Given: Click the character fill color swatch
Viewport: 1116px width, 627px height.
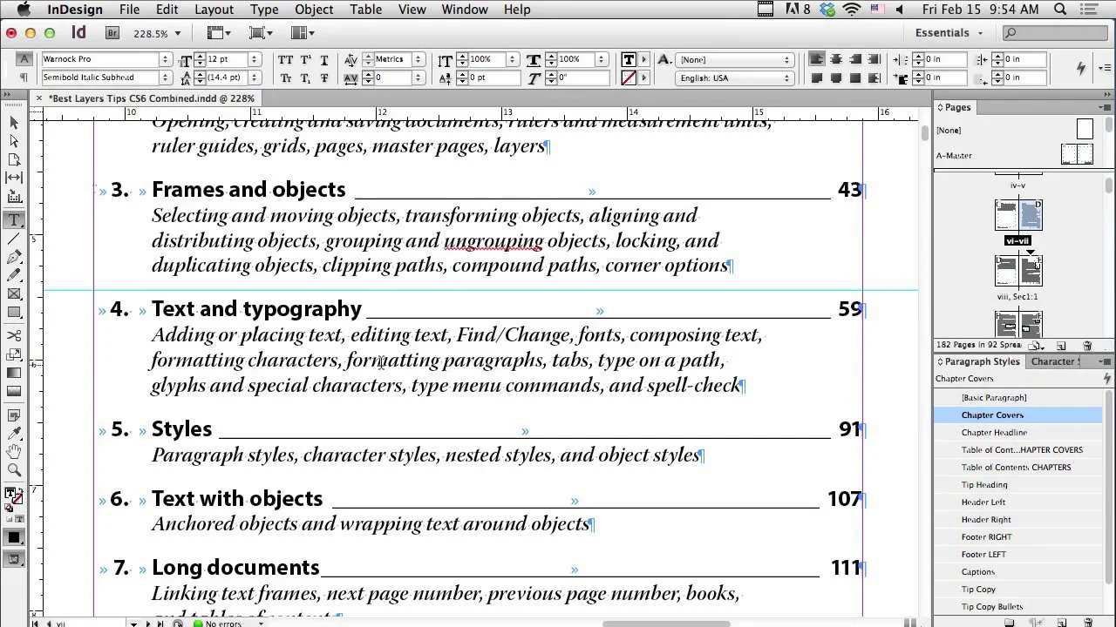Looking at the screenshot, I should (628, 59).
